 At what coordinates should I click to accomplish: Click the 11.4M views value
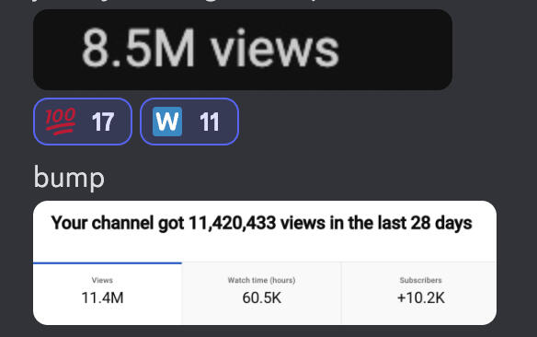102,297
